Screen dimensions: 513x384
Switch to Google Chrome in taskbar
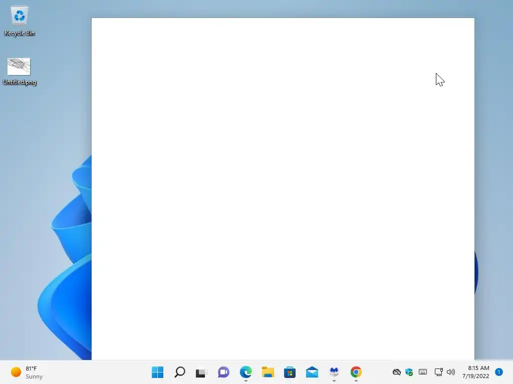click(356, 372)
